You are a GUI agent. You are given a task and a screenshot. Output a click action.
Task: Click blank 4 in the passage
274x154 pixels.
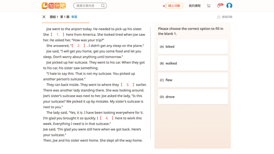(x=107, y=118)
